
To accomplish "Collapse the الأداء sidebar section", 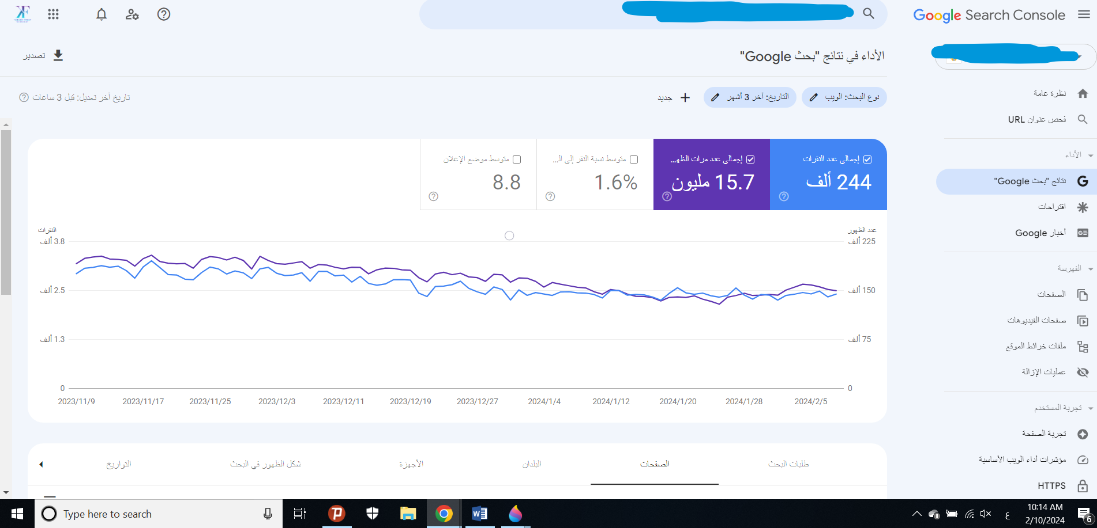I will (x=1090, y=155).
